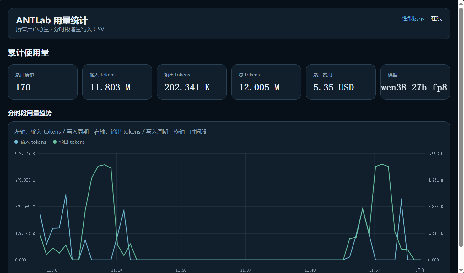Image resolution: width=464 pixels, height=273 pixels.
Task: Click the page scrollbar down arrow
Action: point(461,270)
